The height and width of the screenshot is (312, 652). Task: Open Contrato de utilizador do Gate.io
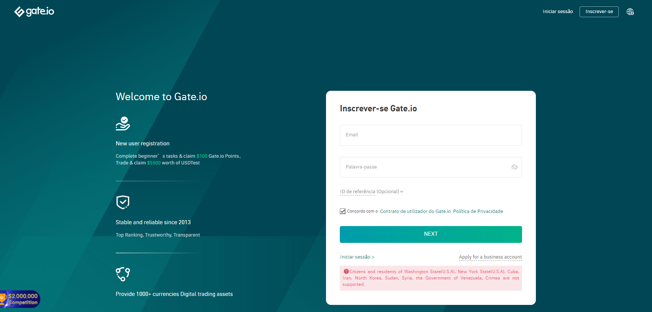(415, 211)
